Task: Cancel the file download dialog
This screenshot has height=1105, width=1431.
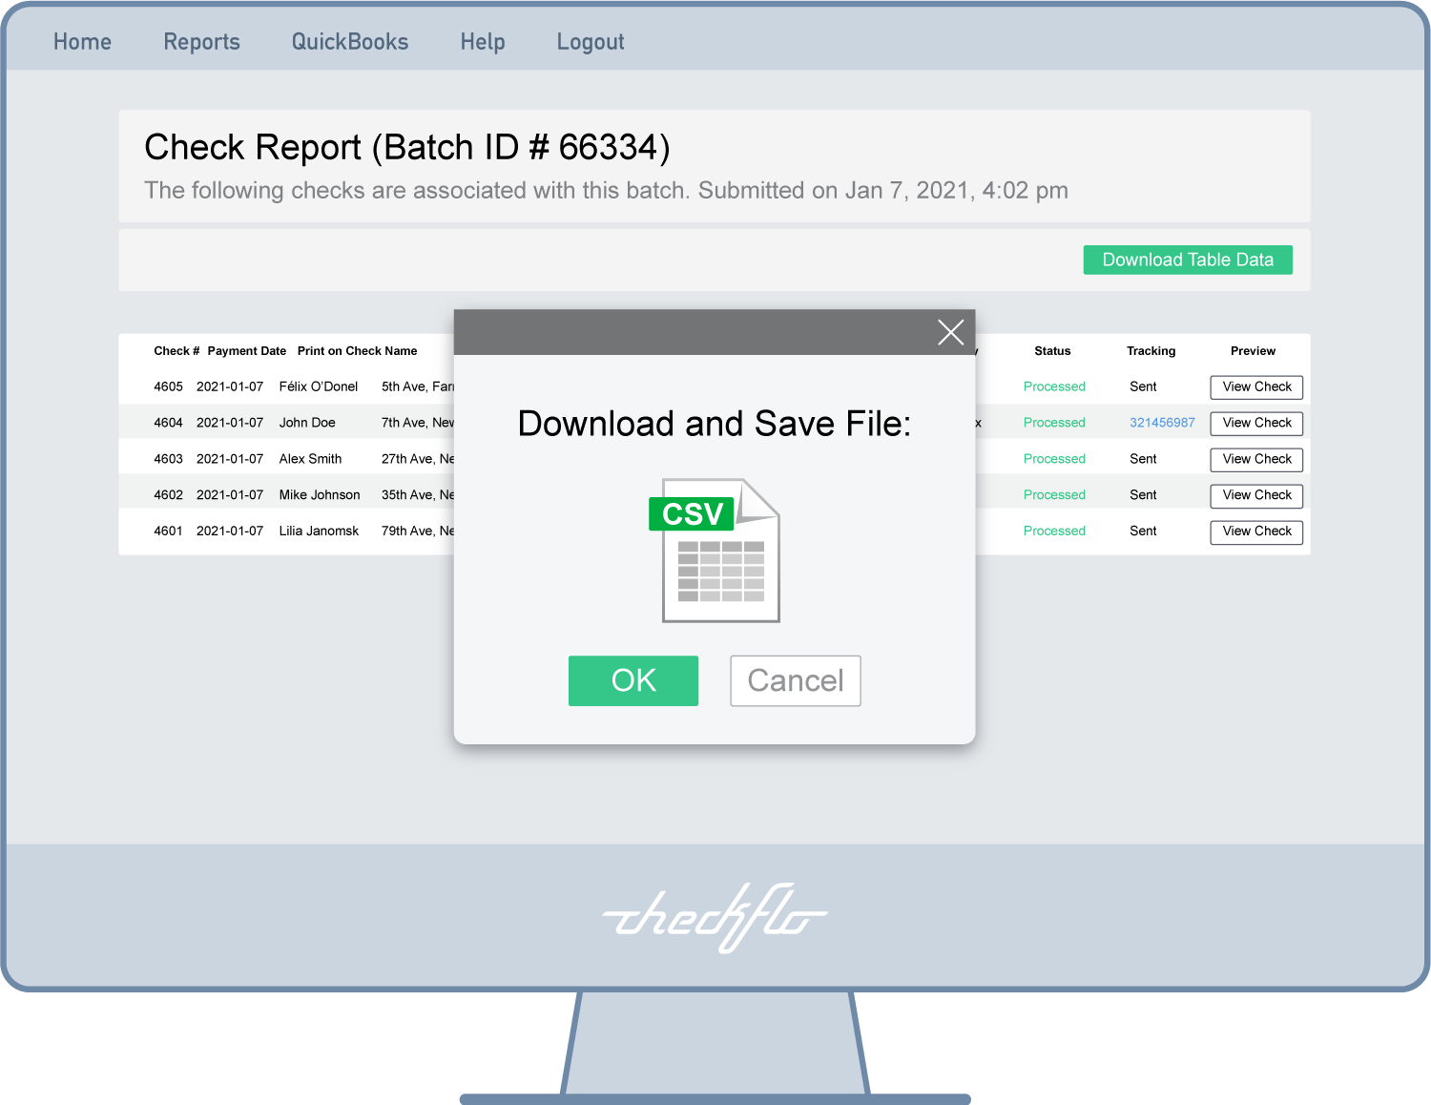Action: tap(795, 680)
